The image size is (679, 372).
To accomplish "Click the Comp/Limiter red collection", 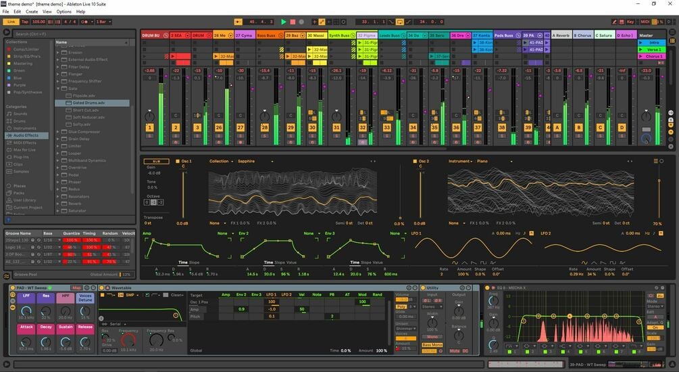I will (x=26, y=49).
